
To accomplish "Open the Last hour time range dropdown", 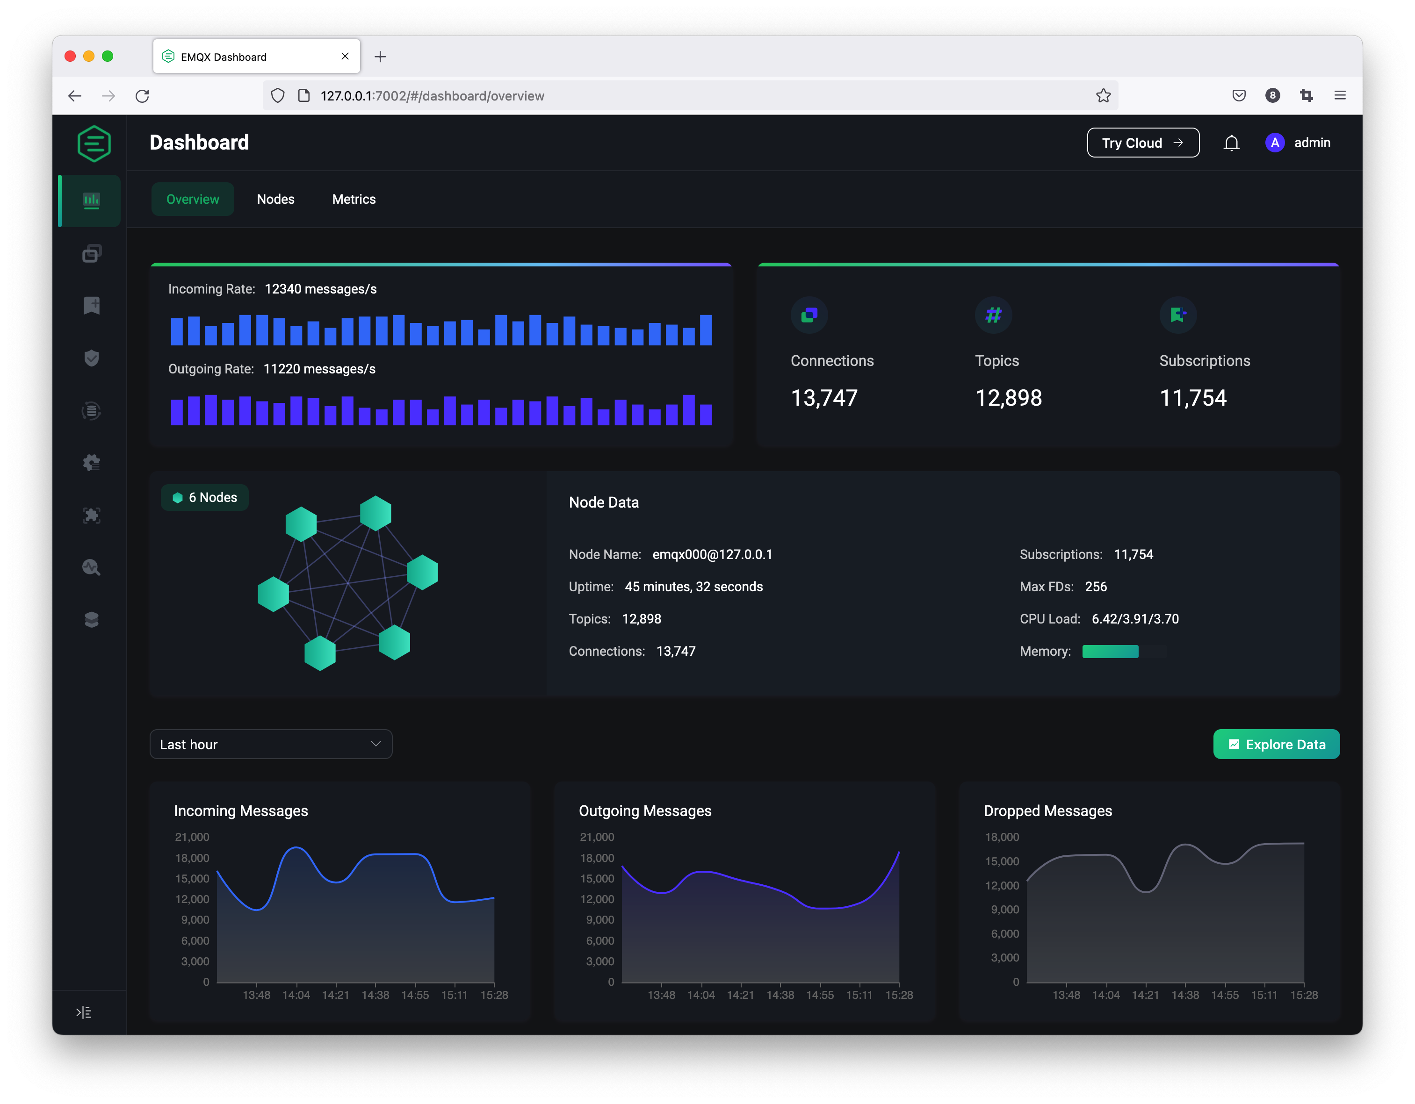I will [271, 745].
